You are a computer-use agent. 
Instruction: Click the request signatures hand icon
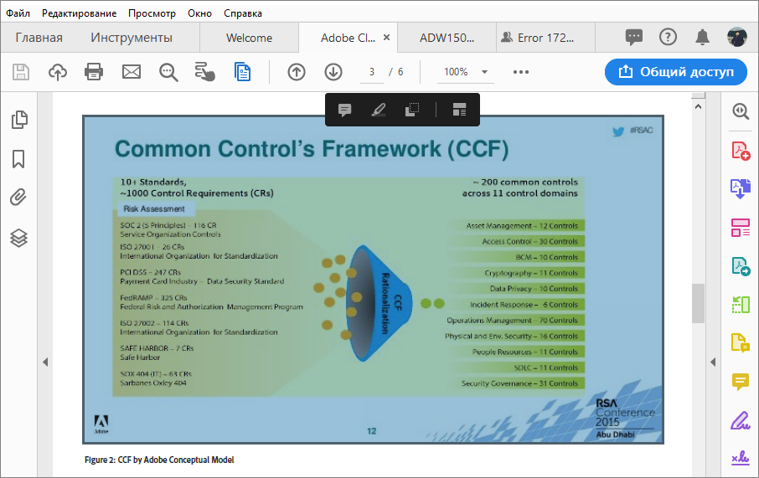(x=204, y=72)
